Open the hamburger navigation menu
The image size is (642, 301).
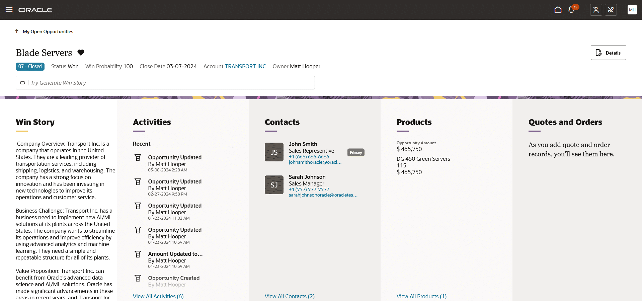click(x=9, y=10)
